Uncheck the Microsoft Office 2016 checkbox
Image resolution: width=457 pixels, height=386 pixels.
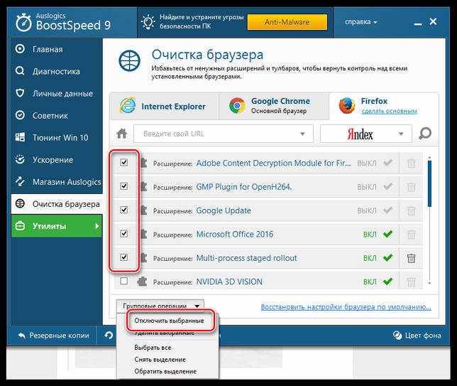pos(124,233)
